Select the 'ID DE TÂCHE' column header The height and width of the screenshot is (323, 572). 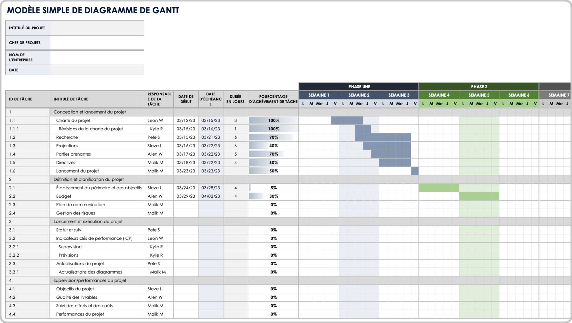(x=28, y=99)
